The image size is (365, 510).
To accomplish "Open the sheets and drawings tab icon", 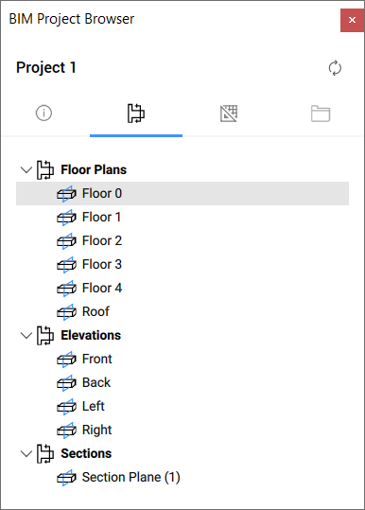I will pos(229,114).
